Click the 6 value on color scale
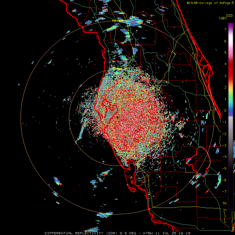Image resolution: width=235 pixels, height=235 pixels. click(x=225, y=41)
